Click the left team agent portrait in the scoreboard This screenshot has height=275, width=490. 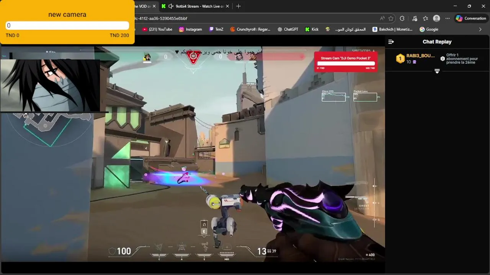(147, 57)
